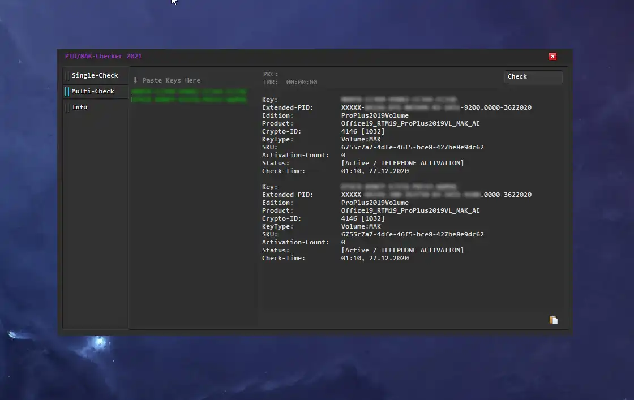Click the first Crypto-ID value 4146 [1032]
Screen dimensions: 634x400
[363, 131]
